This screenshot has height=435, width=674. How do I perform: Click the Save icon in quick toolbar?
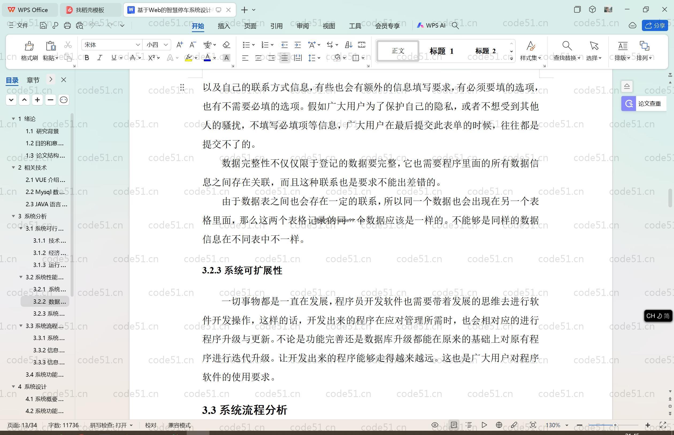point(43,25)
